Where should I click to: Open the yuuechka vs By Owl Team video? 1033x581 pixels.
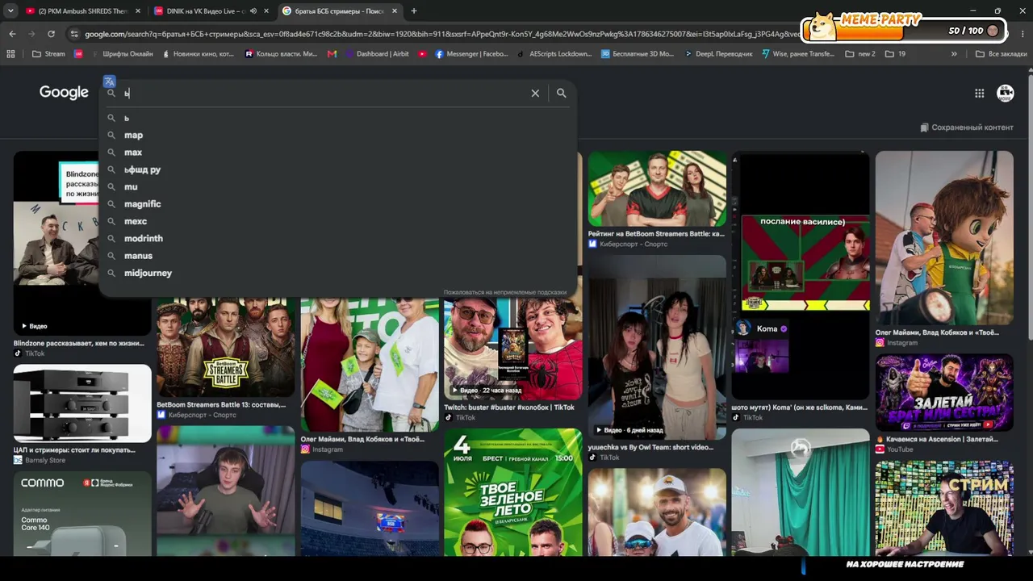point(657,347)
